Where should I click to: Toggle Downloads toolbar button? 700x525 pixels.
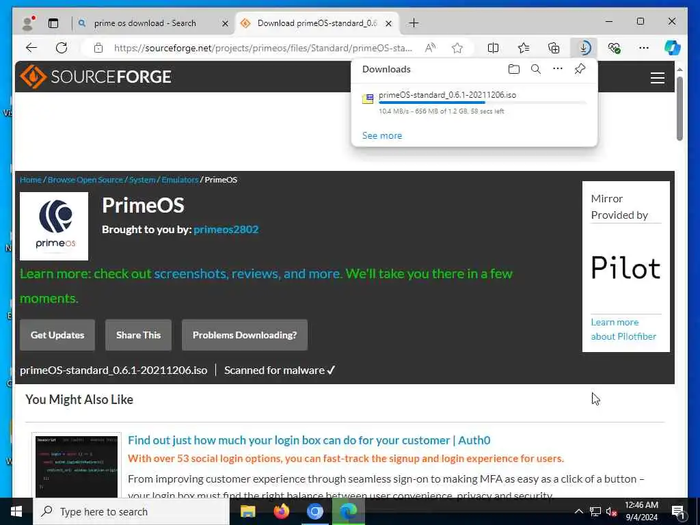pyautogui.click(x=584, y=48)
